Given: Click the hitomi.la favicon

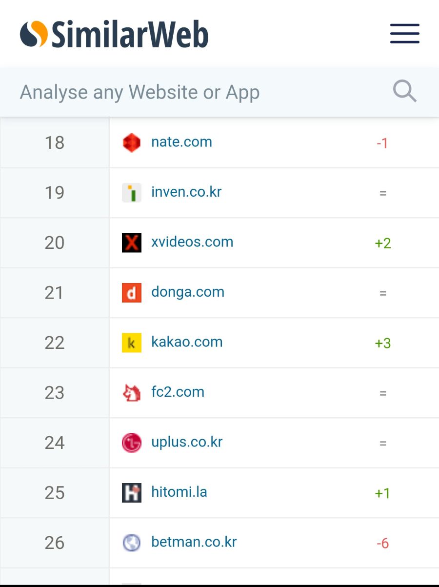Looking at the screenshot, I should coord(131,492).
